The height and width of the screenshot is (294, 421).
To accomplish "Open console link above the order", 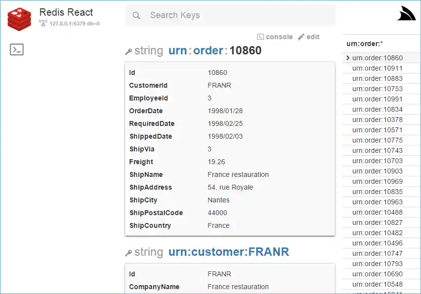I will click(275, 37).
